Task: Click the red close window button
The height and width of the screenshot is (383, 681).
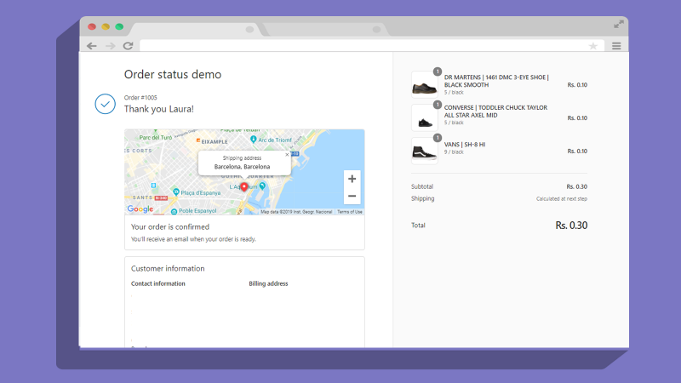Action: click(92, 27)
